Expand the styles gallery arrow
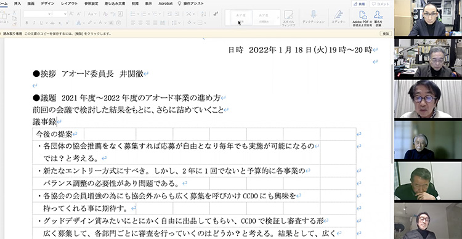 coord(278,18)
